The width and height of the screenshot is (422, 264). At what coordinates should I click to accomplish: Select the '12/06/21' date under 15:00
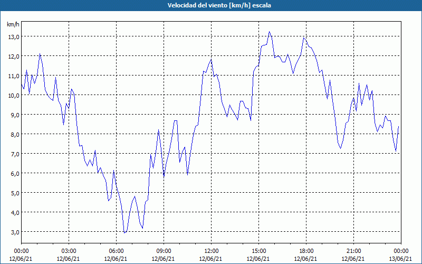(x=258, y=259)
